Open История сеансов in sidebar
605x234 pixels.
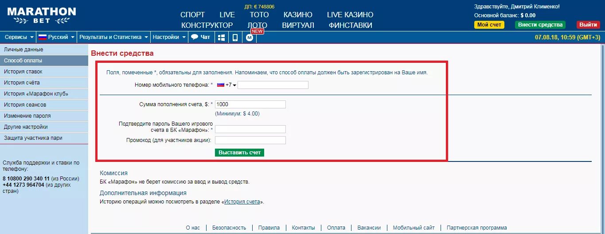click(44, 105)
